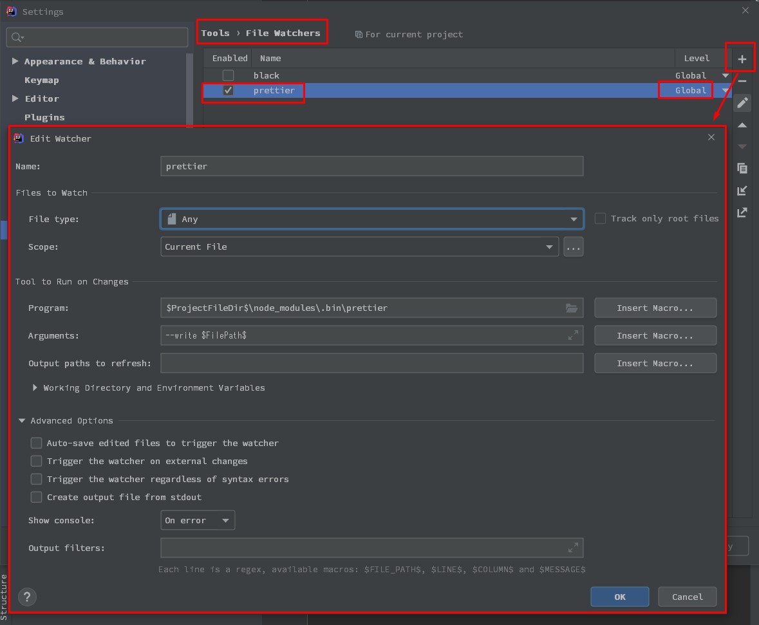Viewport: 759px width, 625px height.
Task: Export watchers using the export icon
Action: pos(741,212)
